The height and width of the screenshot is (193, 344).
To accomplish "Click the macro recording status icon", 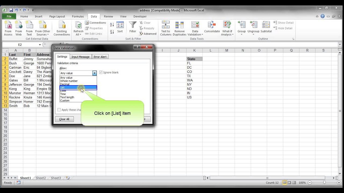I will pos(19,183).
